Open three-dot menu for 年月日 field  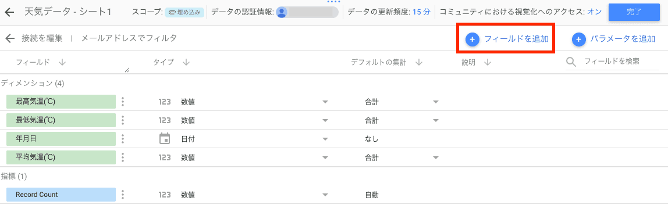pyautogui.click(x=123, y=139)
